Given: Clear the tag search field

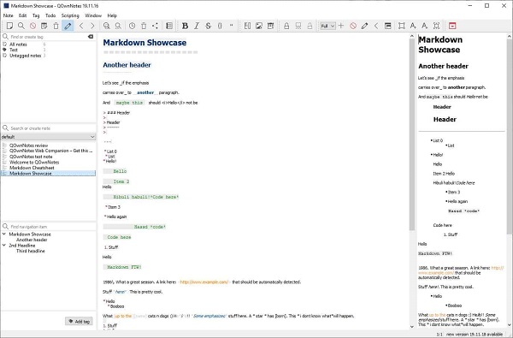Looking at the screenshot, I should [x=91, y=37].
